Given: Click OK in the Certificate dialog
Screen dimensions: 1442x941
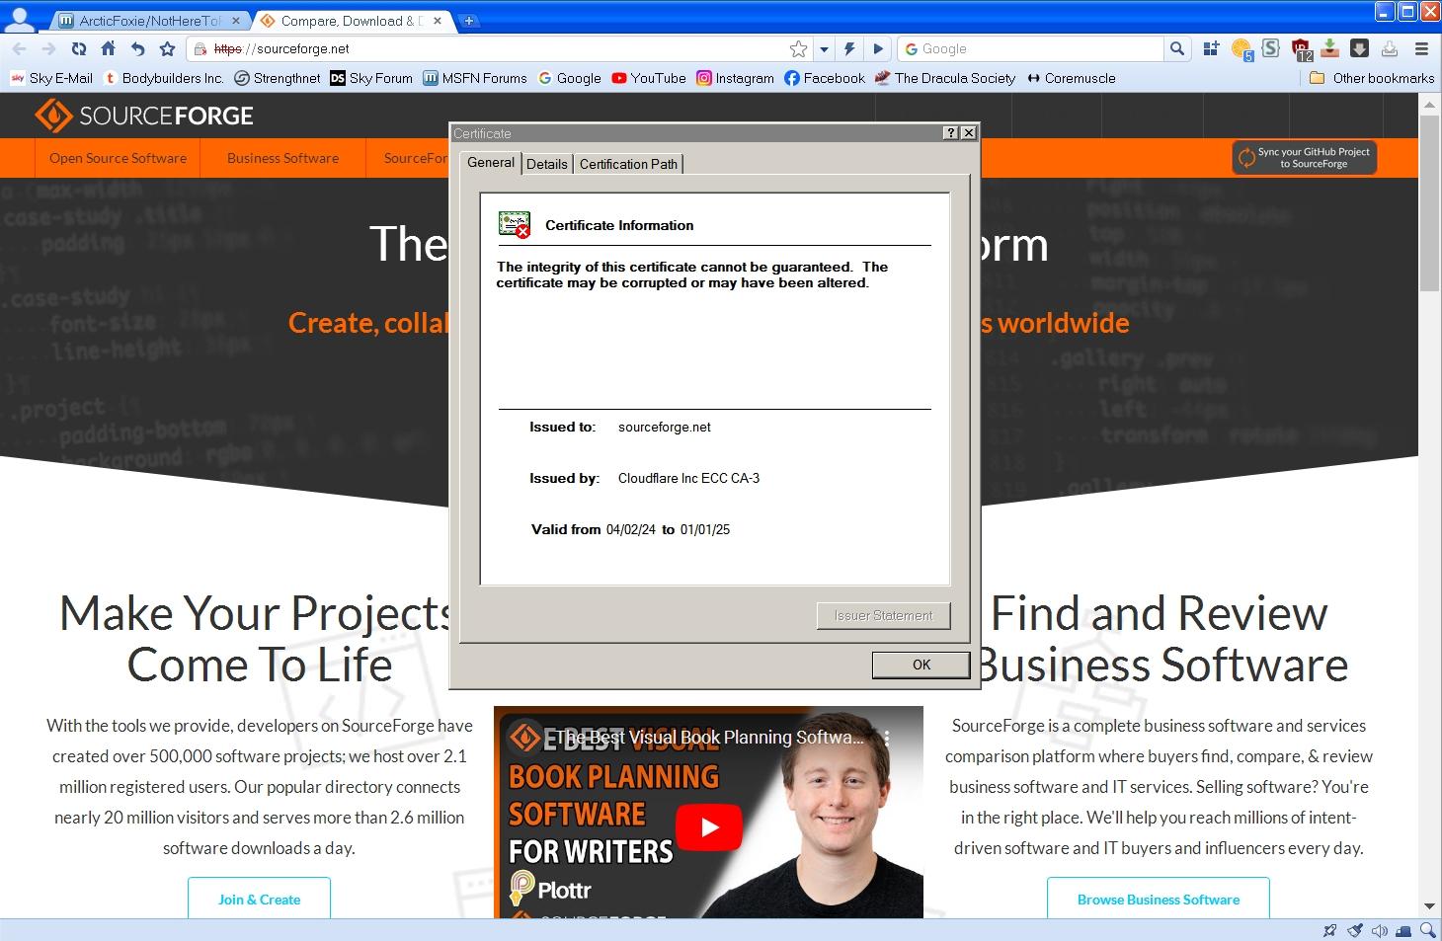Looking at the screenshot, I should (x=921, y=665).
